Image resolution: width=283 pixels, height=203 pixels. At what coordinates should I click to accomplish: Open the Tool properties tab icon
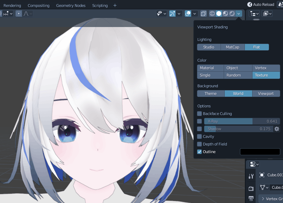coord(251,176)
